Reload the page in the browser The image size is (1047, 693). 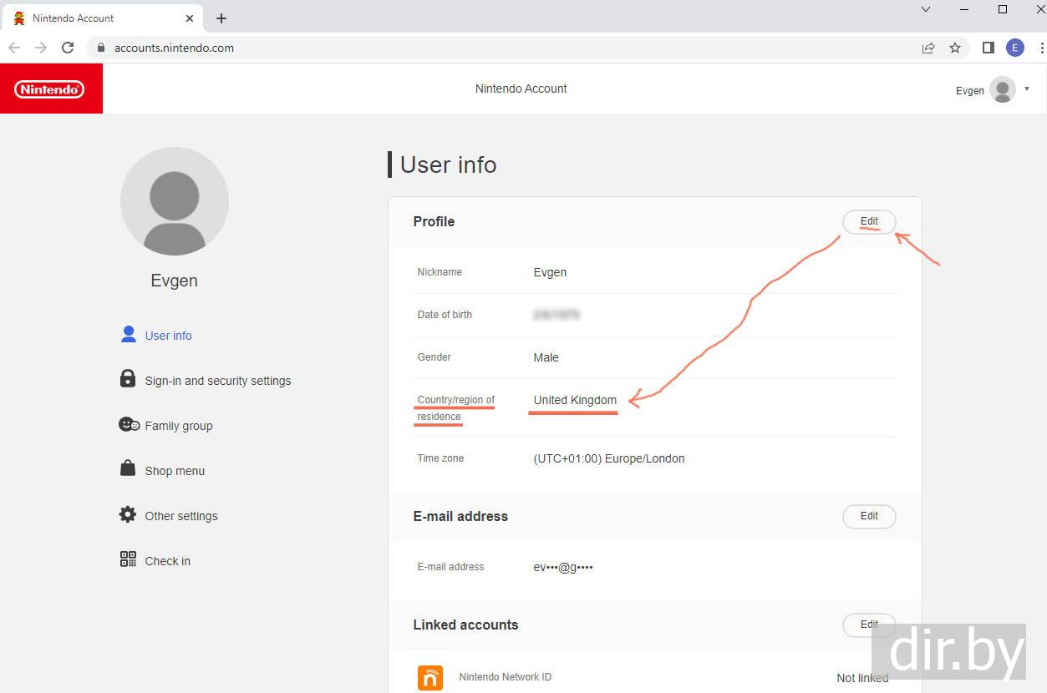68,48
